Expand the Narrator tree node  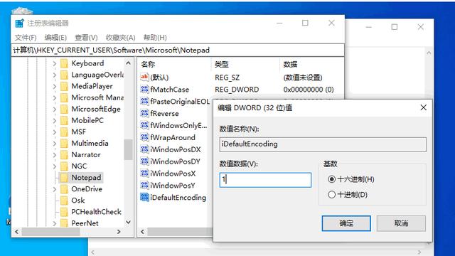(x=55, y=155)
